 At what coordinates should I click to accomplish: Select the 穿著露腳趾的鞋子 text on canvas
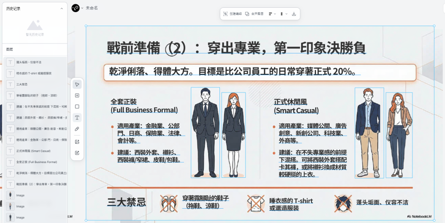pyautogui.click(x=206, y=202)
